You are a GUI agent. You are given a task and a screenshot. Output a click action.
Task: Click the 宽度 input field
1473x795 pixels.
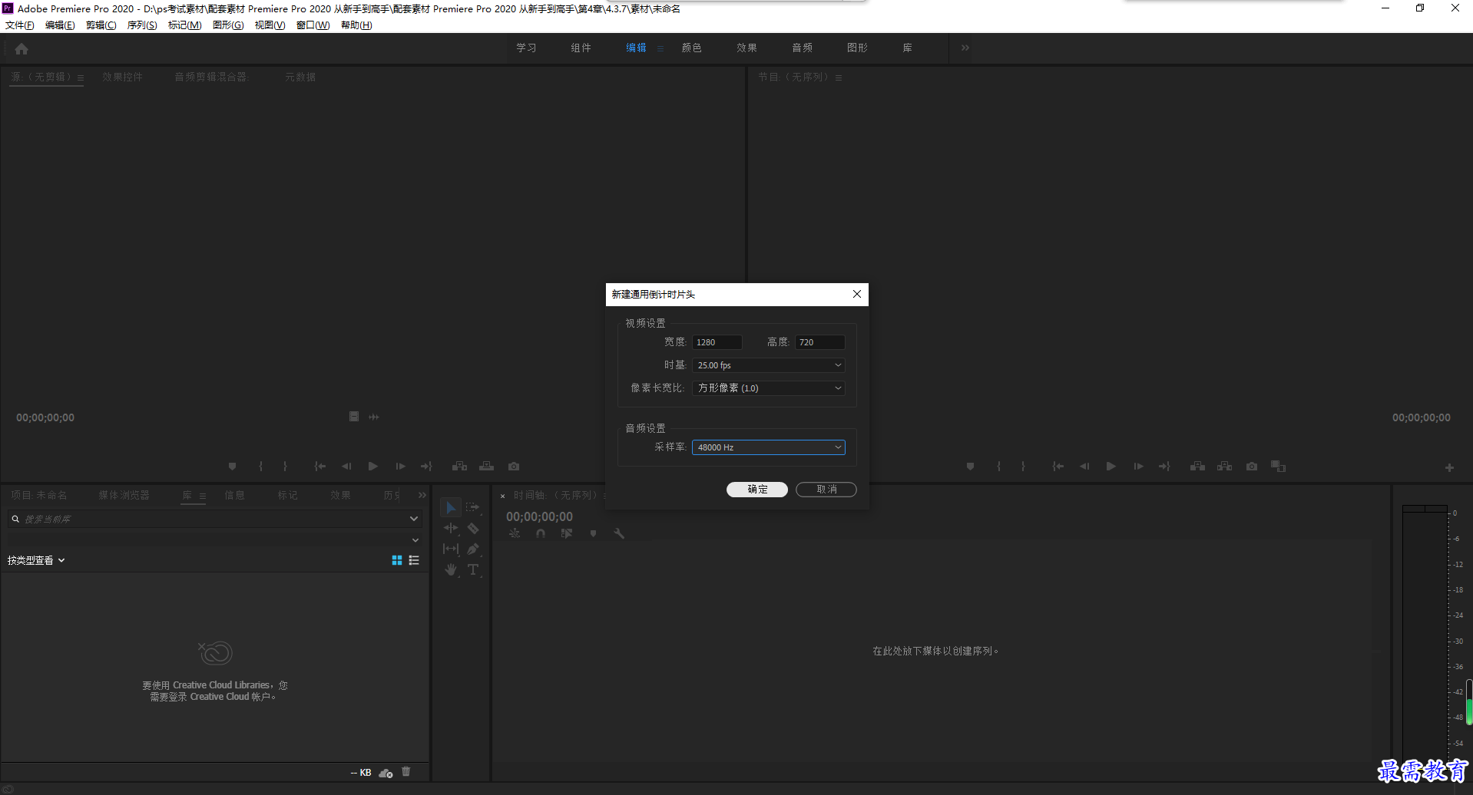[x=717, y=342]
